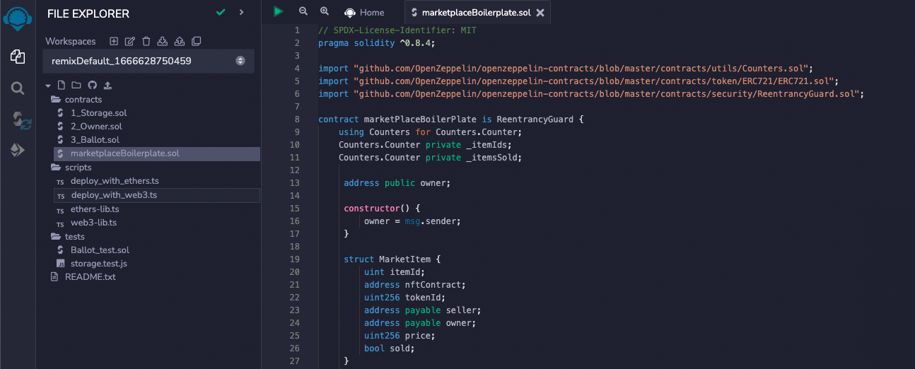The width and height of the screenshot is (915, 369).
Task: Open Ballot_test.sol file
Action: [100, 250]
